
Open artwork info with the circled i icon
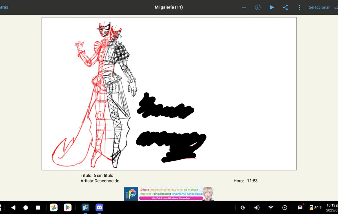(x=258, y=8)
